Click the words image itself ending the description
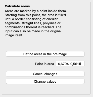This screenshot has height=97, width=93. tap(14, 35)
